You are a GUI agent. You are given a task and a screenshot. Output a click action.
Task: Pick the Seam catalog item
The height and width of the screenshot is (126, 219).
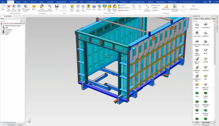[x=197, y=86]
